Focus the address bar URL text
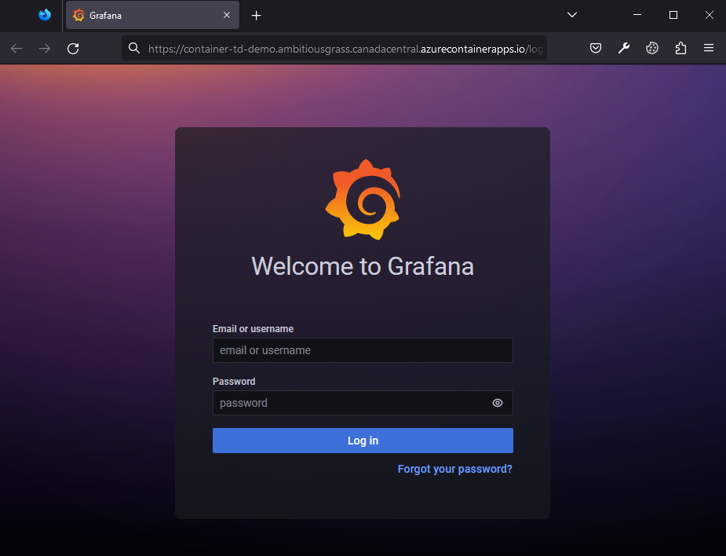The width and height of the screenshot is (726, 556). coord(345,49)
